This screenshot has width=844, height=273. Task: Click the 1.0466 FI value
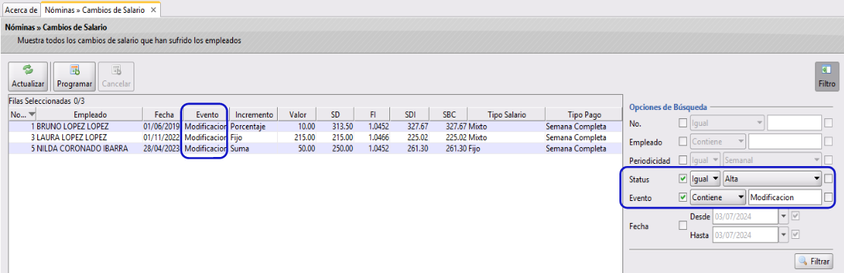point(378,137)
